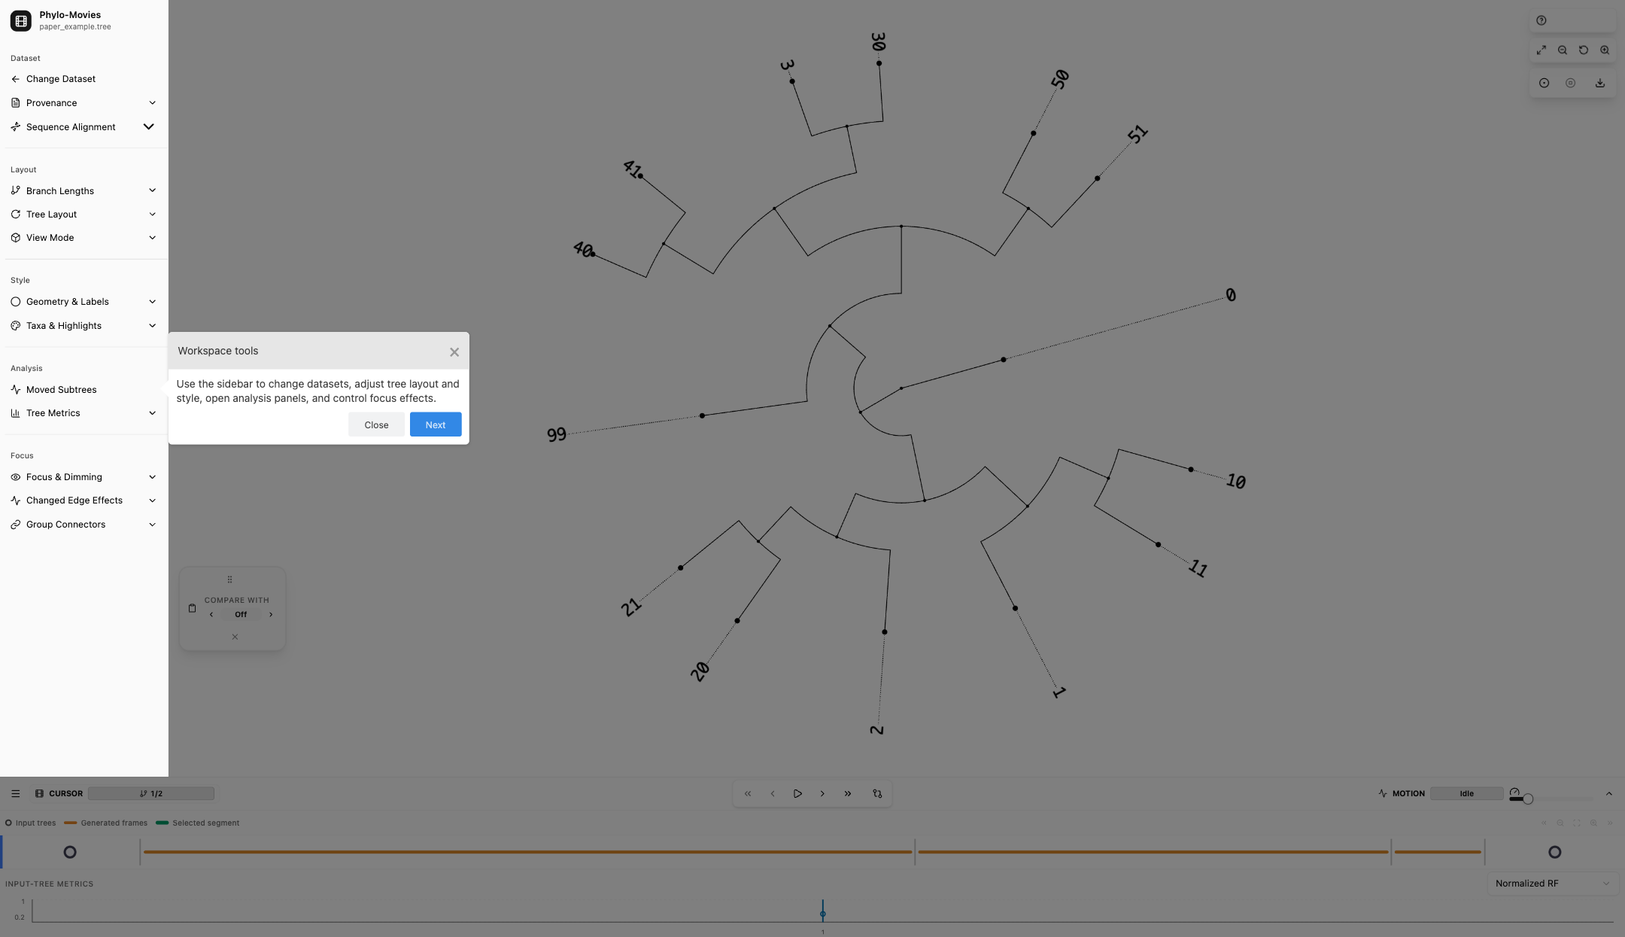Expand the Sequence Alignment section
Screen dimensions: 1625x937
pos(84,127)
